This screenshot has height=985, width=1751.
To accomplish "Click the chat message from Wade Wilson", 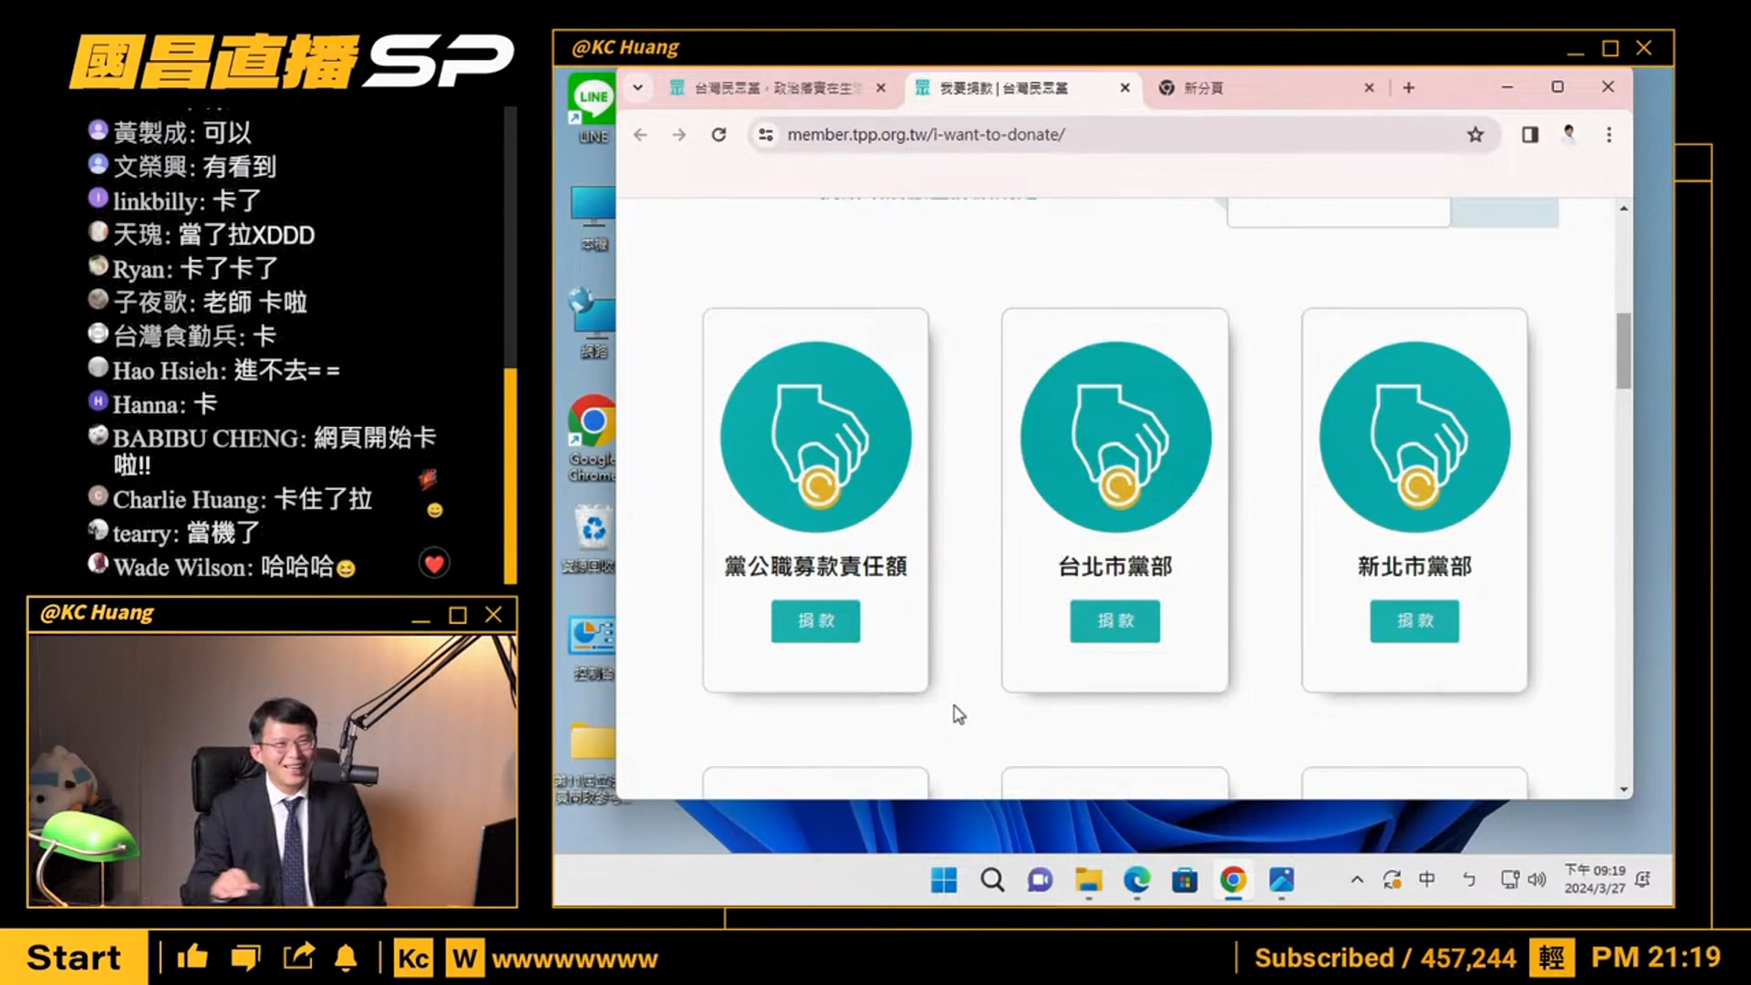I will point(223,566).
